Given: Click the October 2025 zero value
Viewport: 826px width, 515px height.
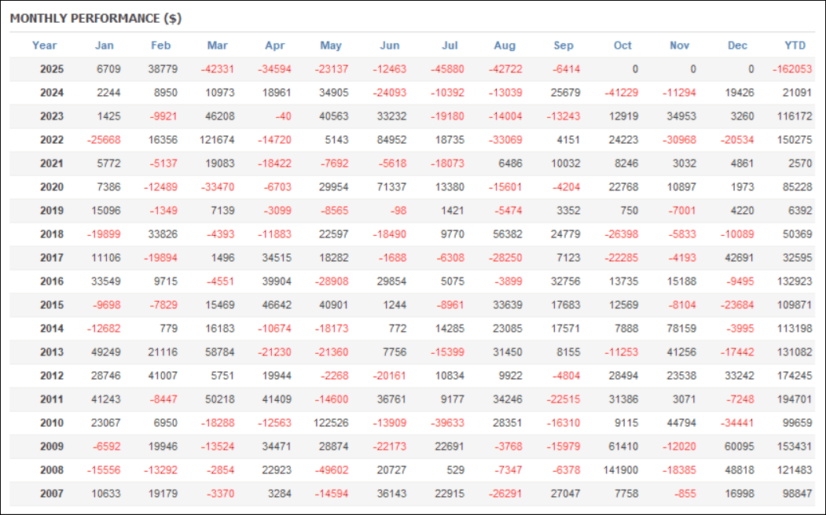Looking at the screenshot, I should (634, 69).
